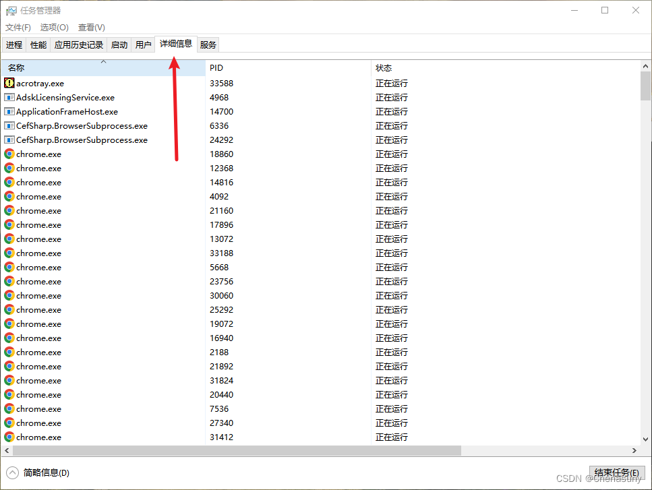Open the 文件(F) menu
This screenshot has width=652, height=490.
click(18, 28)
